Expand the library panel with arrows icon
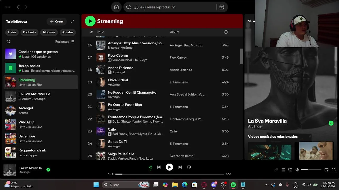Viewport: 339px width, 190px height. click(72, 21)
